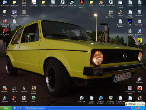Open the All_DBZ_Links folder
This screenshot has width=146, height=110.
coord(14,2)
